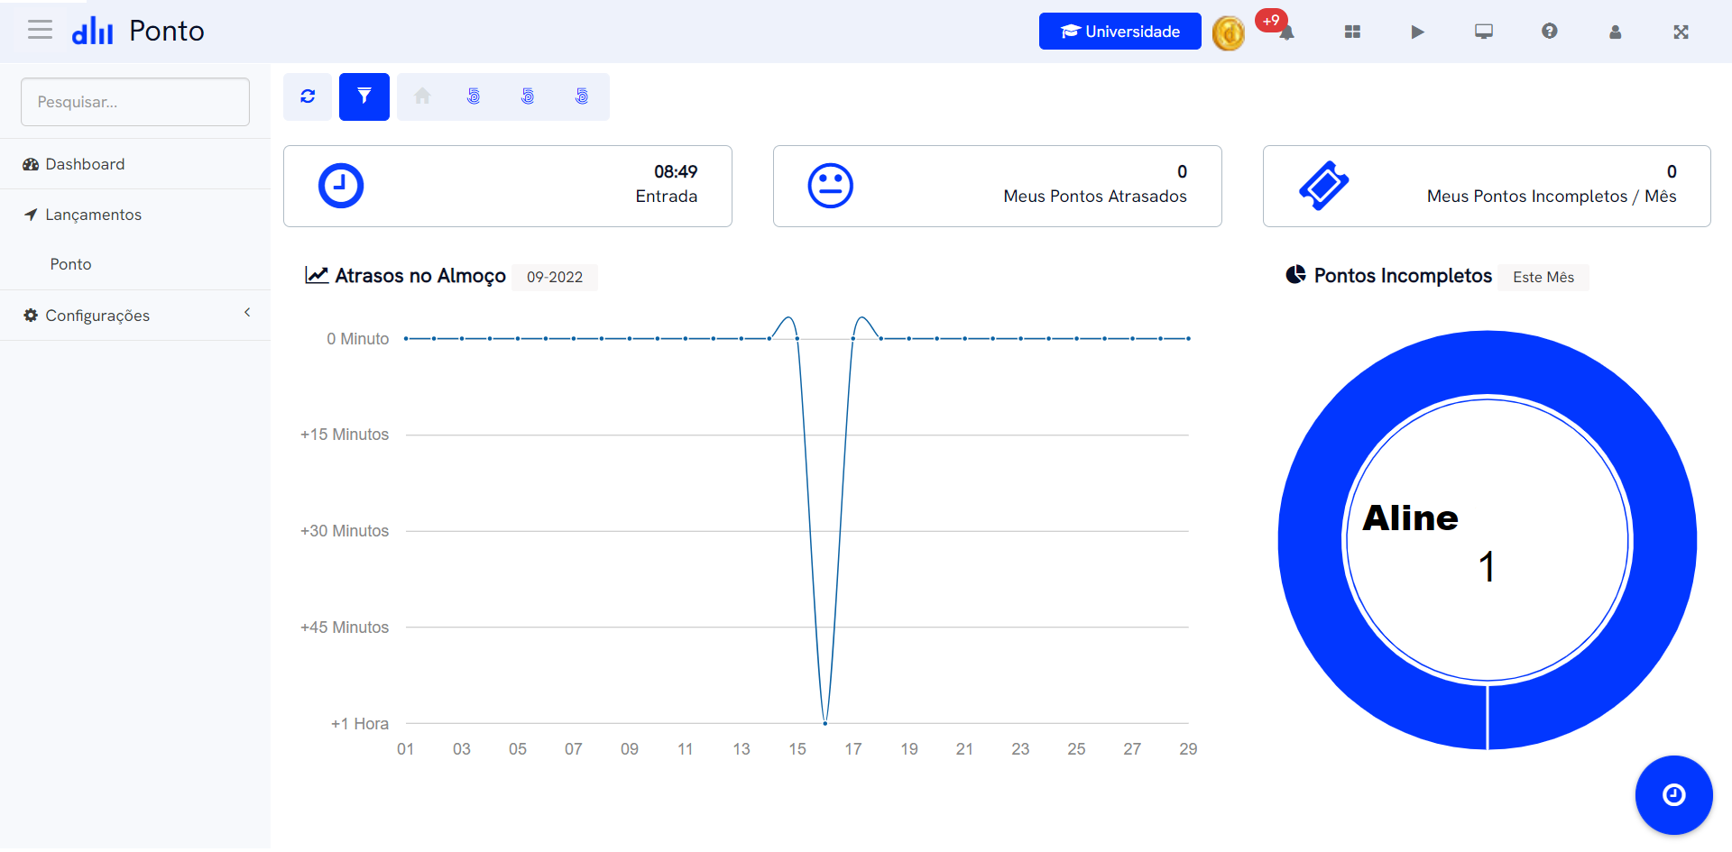Click the Pontos Incompletos chart heading
The image size is (1732, 852).
tap(1403, 276)
